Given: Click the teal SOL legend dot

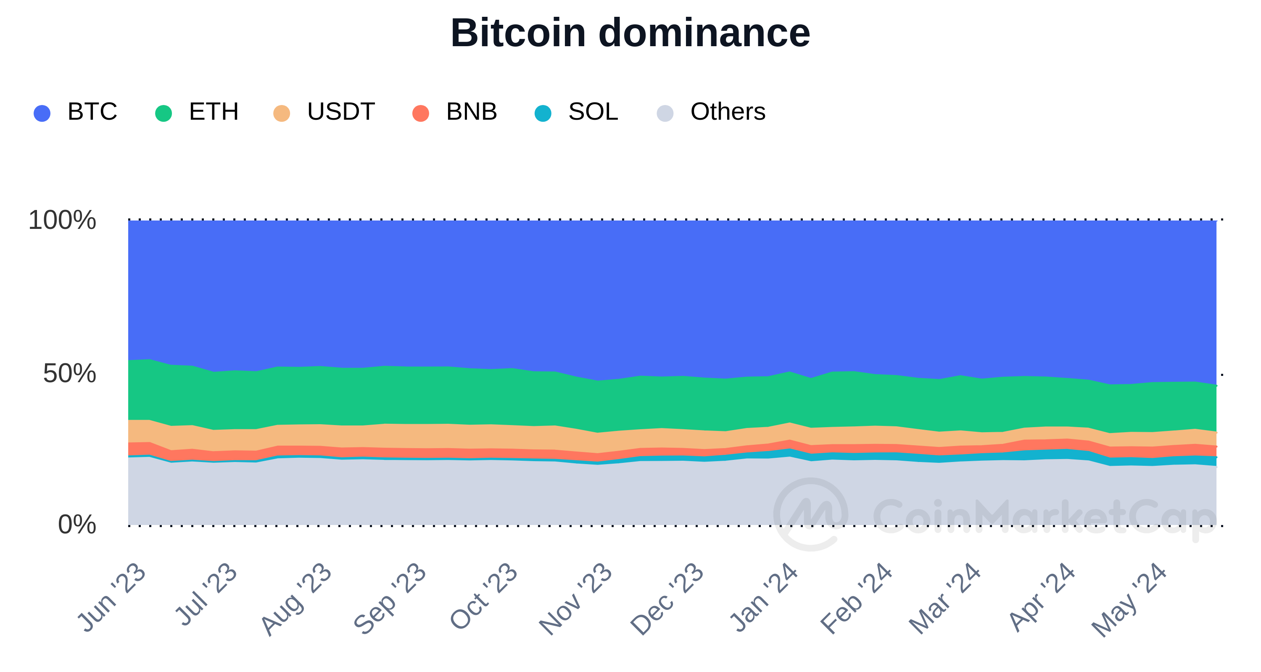Looking at the screenshot, I should pyautogui.click(x=543, y=113).
